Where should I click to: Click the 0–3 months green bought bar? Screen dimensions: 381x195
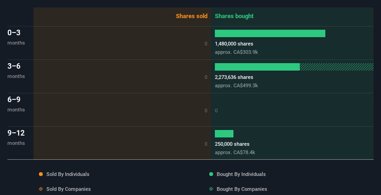pos(270,33)
